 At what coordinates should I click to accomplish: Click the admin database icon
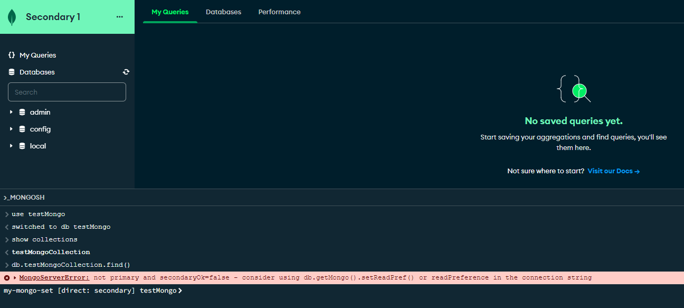22,112
